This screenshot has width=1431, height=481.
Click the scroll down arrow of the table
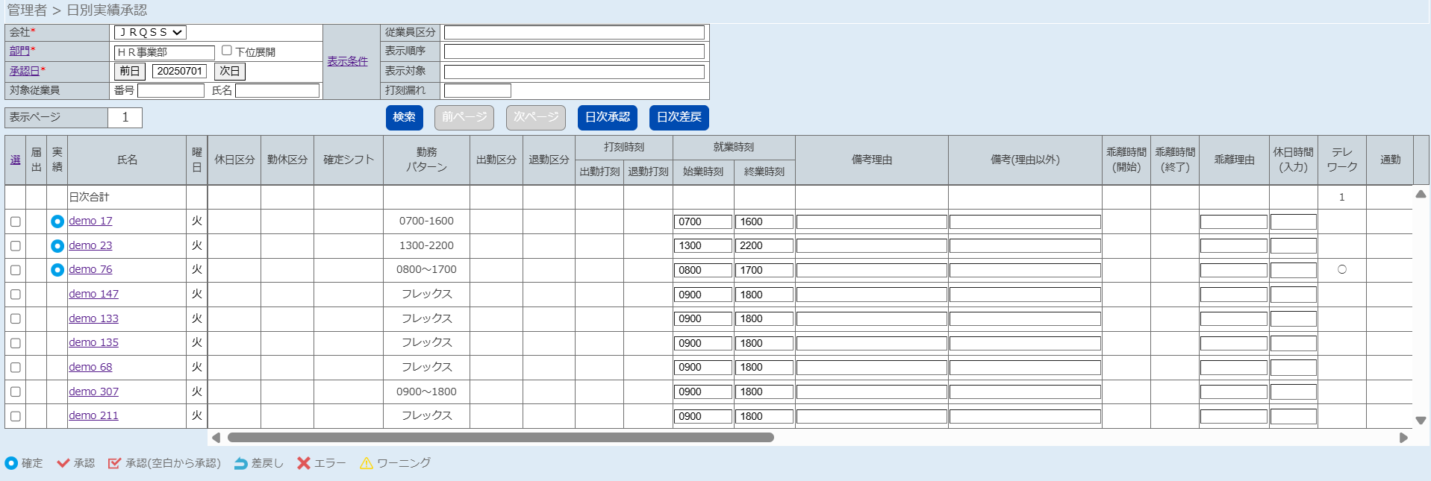(1421, 421)
